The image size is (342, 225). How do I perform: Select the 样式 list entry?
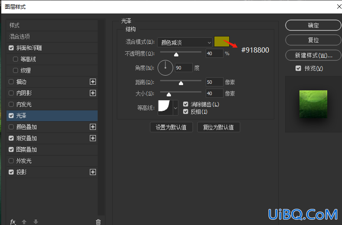[52, 25]
